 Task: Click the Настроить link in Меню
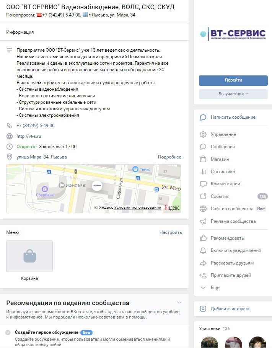[x=171, y=232]
